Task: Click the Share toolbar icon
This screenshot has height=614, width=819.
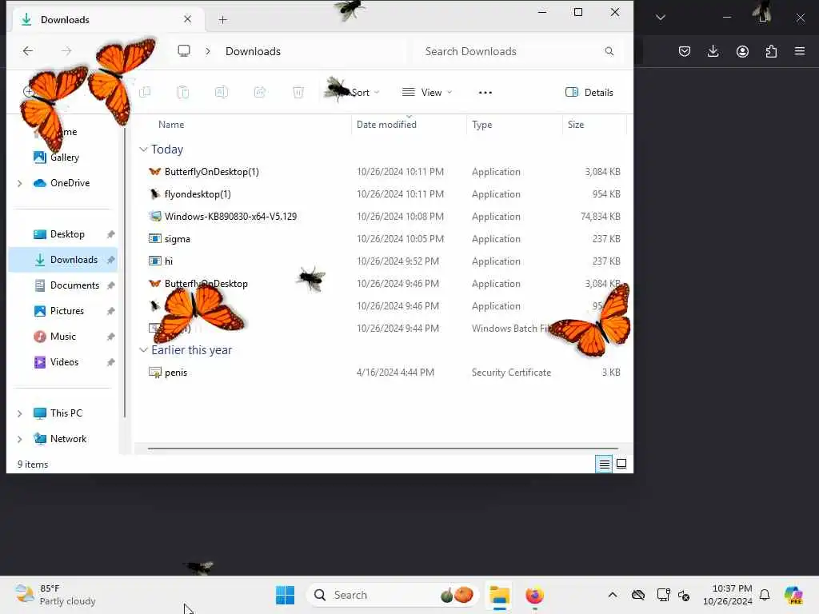Action: point(260,93)
